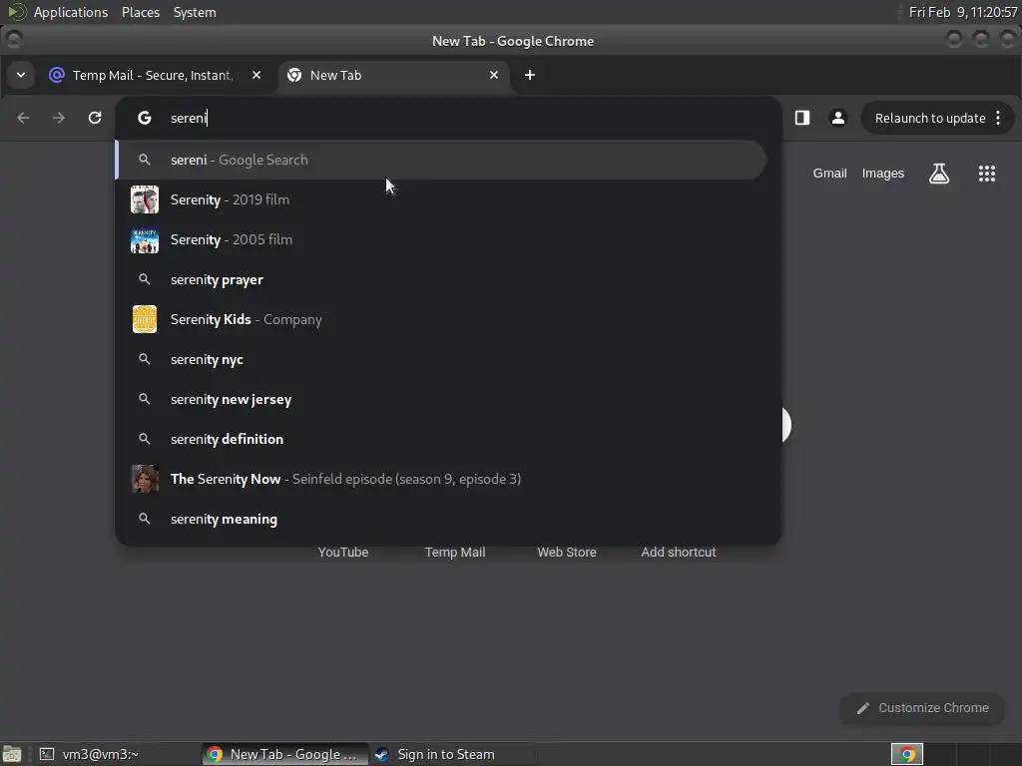Select the Serenity Kids company suggestion
This screenshot has height=766, width=1022.
(x=440, y=319)
